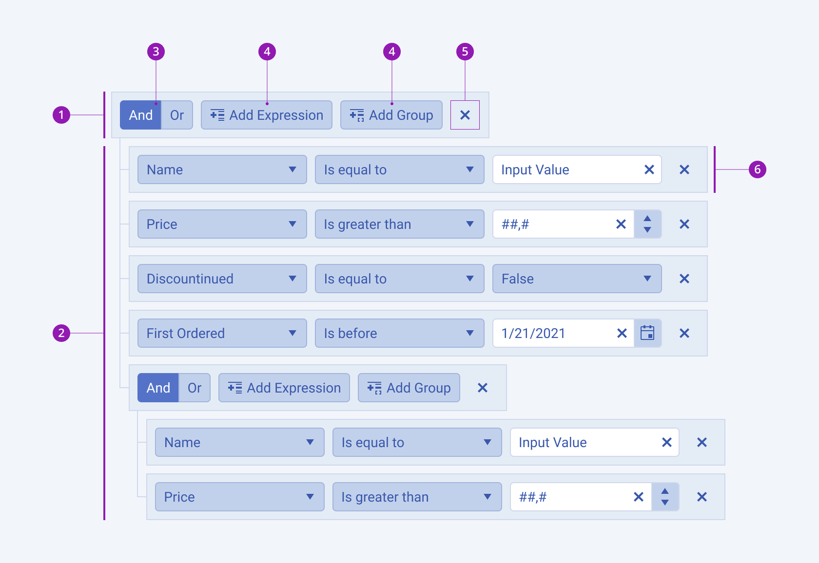819x563 pixels.
Task: Click Add Expression in the nested group
Action: pyautogui.click(x=284, y=388)
